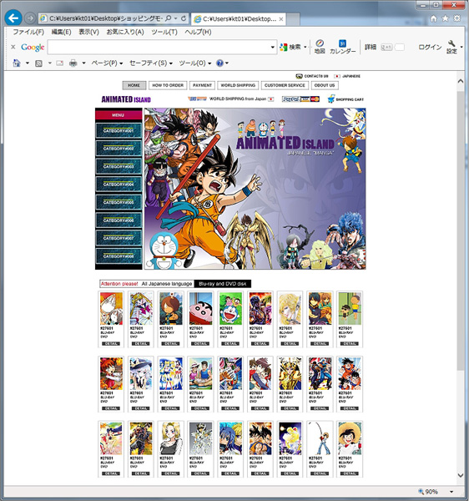Open the ツール(O) command bar dropdown
Image resolution: width=469 pixels, height=501 pixels.
click(194, 63)
